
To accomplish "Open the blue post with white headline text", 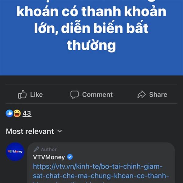I will [x=91, y=38].
